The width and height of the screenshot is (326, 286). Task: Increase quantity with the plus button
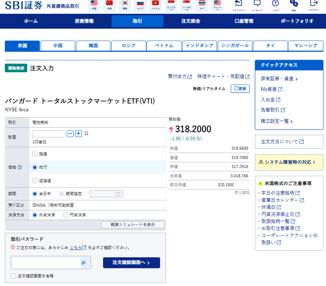[x=79, y=134]
